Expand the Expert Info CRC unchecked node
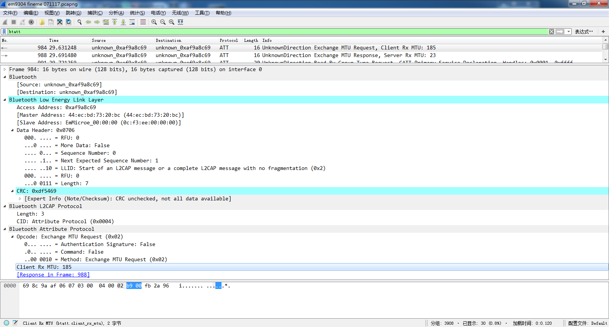This screenshot has width=609, height=327. click(x=20, y=198)
